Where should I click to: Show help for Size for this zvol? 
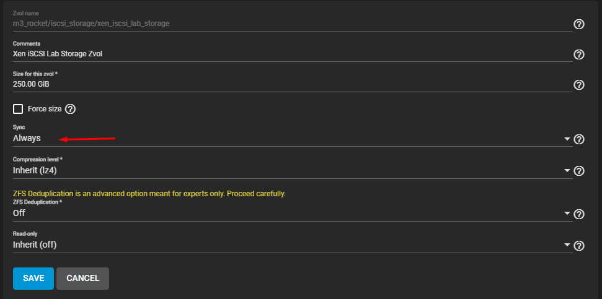coord(579,85)
